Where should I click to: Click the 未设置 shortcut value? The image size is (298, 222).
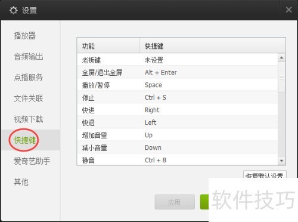(154, 60)
